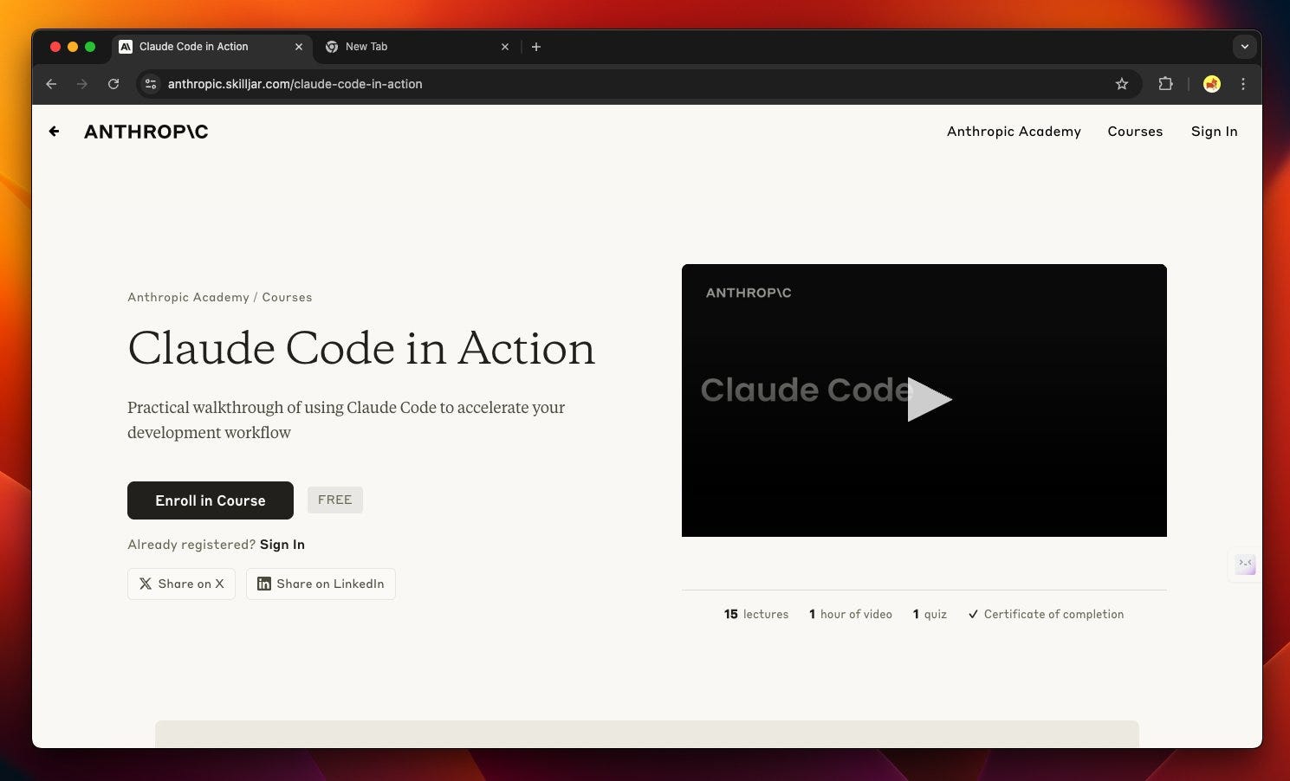Click the X logo in Share on X

(146, 584)
